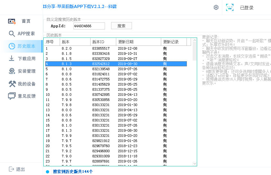Open settings via the hexagon icon

pos(216,8)
